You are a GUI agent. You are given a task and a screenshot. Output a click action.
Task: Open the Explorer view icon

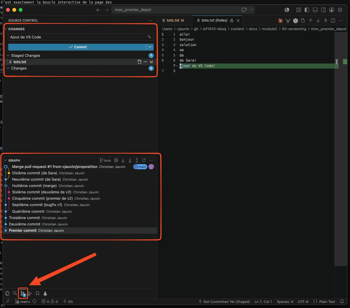[7, 293]
